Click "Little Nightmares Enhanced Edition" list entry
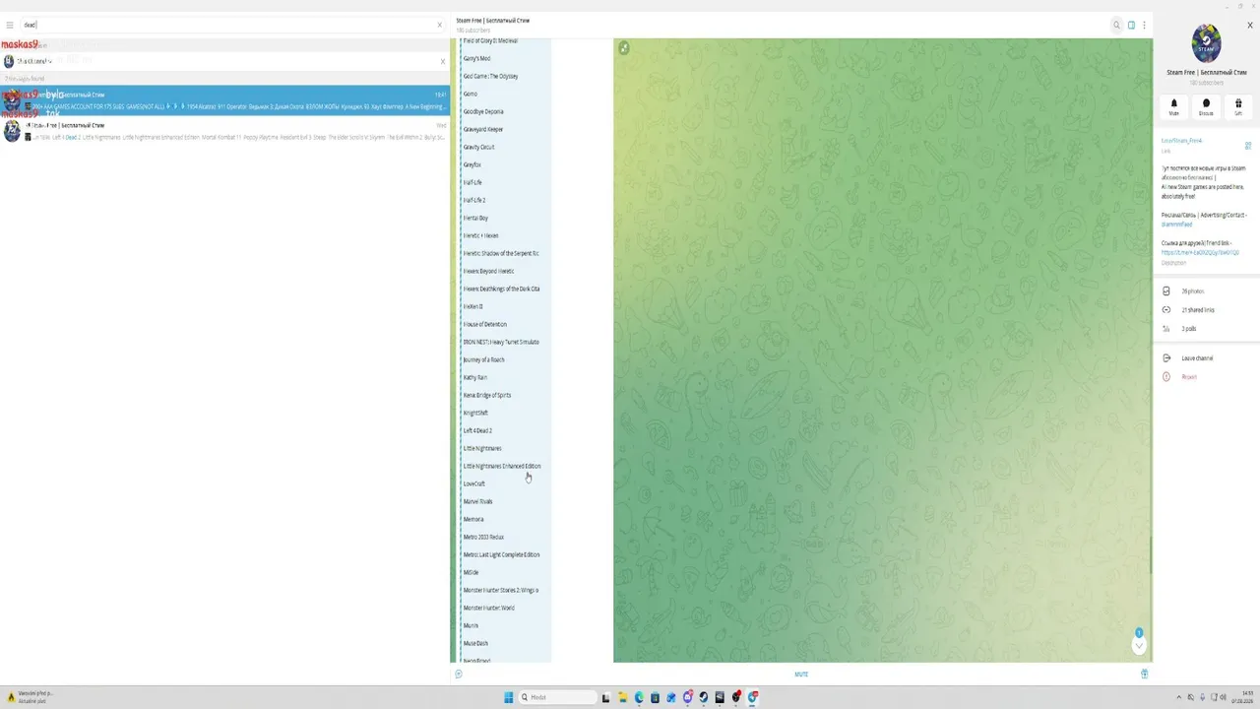The height and width of the screenshot is (709, 1260). click(x=502, y=466)
